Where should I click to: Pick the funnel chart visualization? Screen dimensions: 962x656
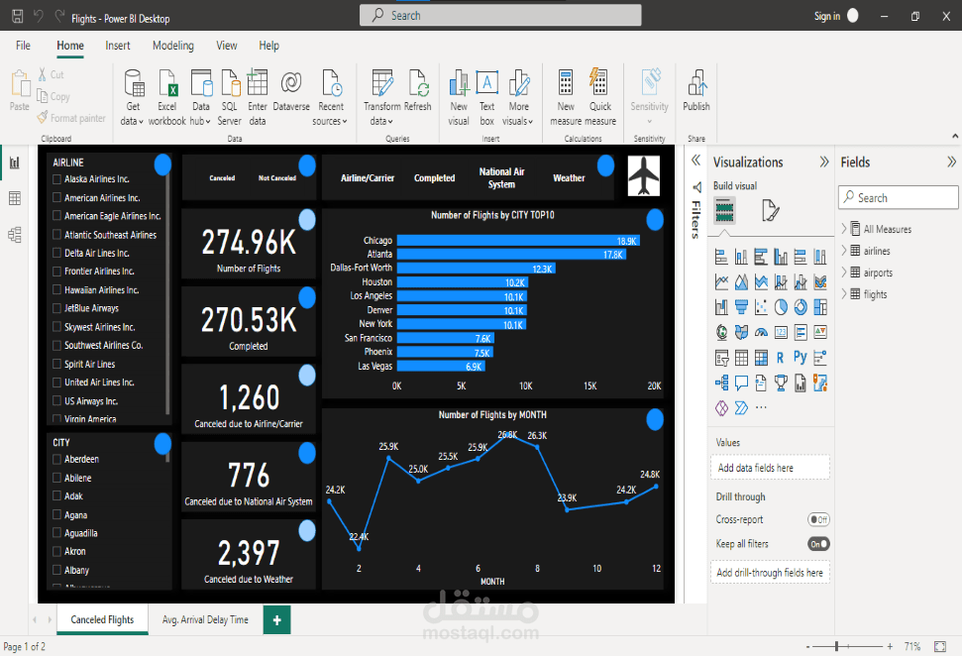[x=741, y=306]
